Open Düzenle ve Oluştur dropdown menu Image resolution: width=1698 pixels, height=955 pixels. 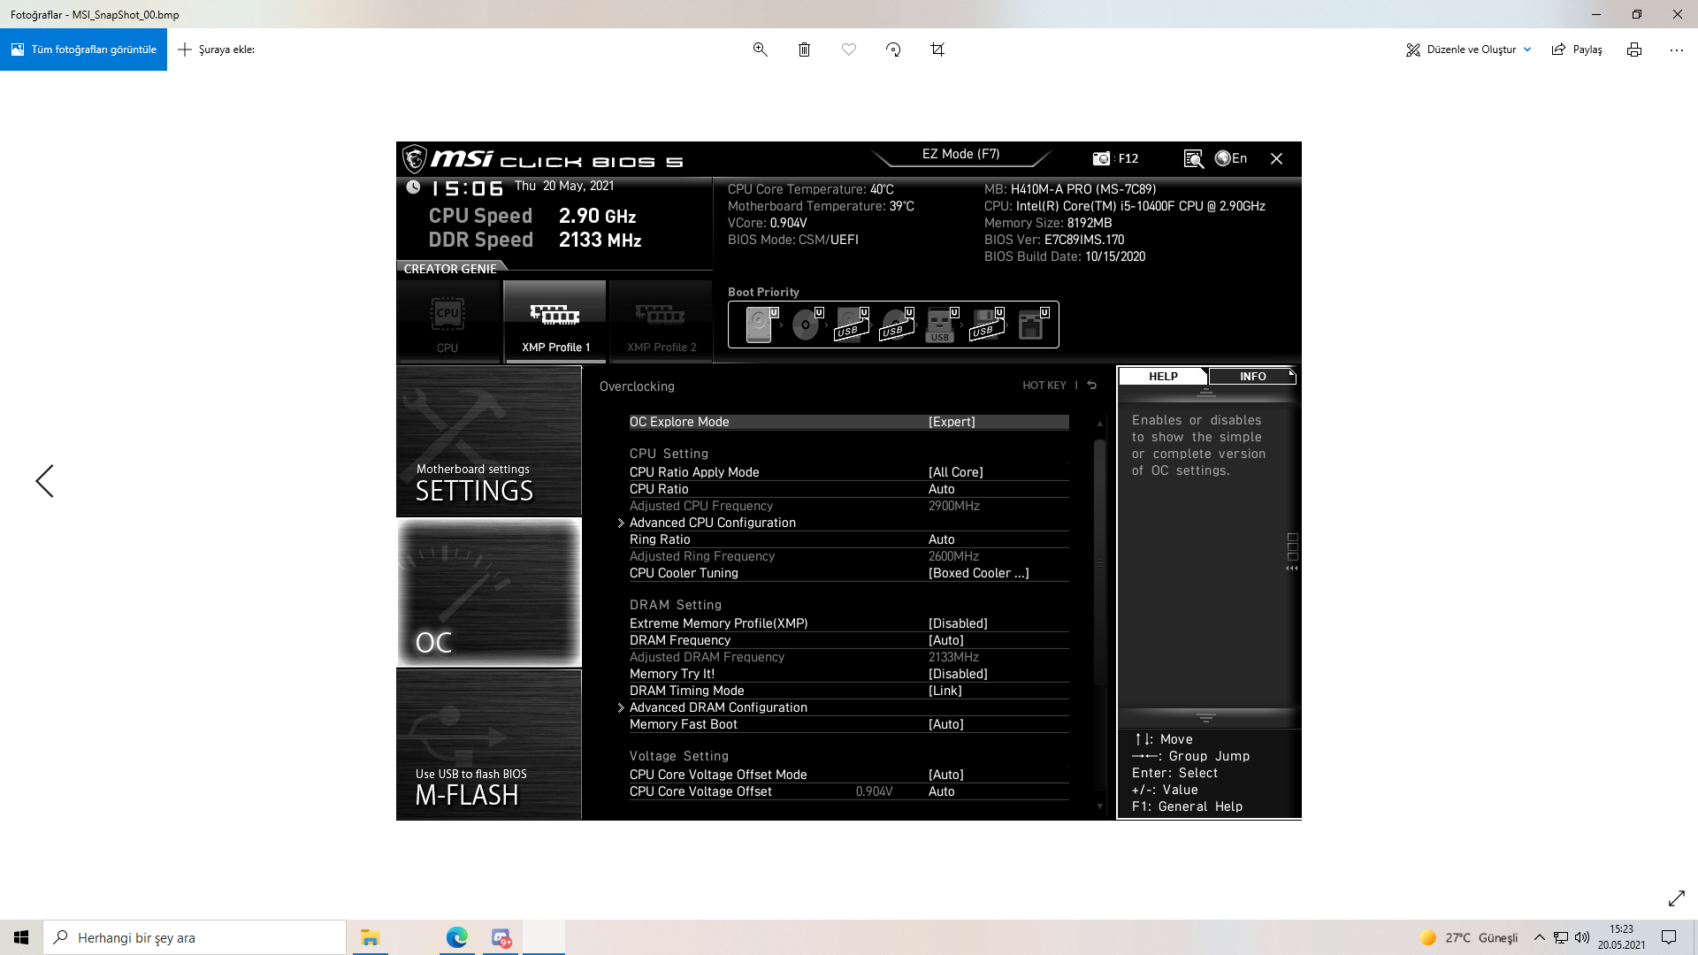[1468, 50]
